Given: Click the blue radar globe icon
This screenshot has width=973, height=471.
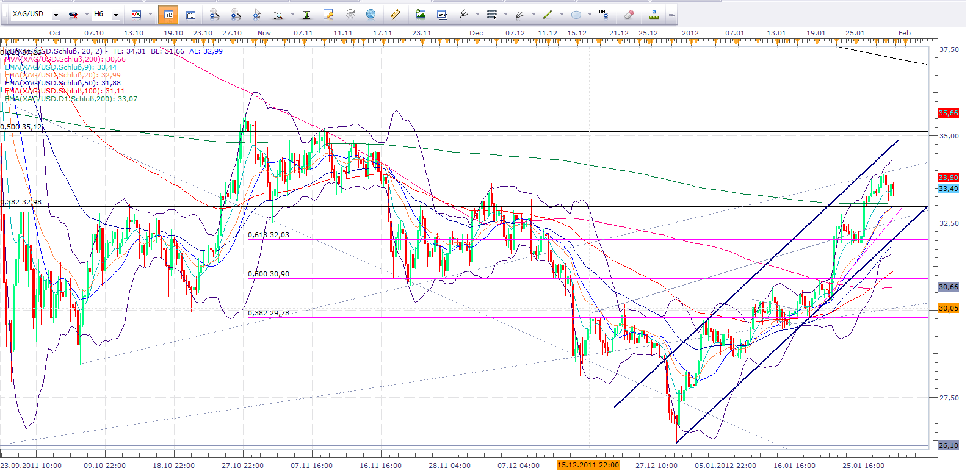Looking at the screenshot, I should [x=371, y=14].
